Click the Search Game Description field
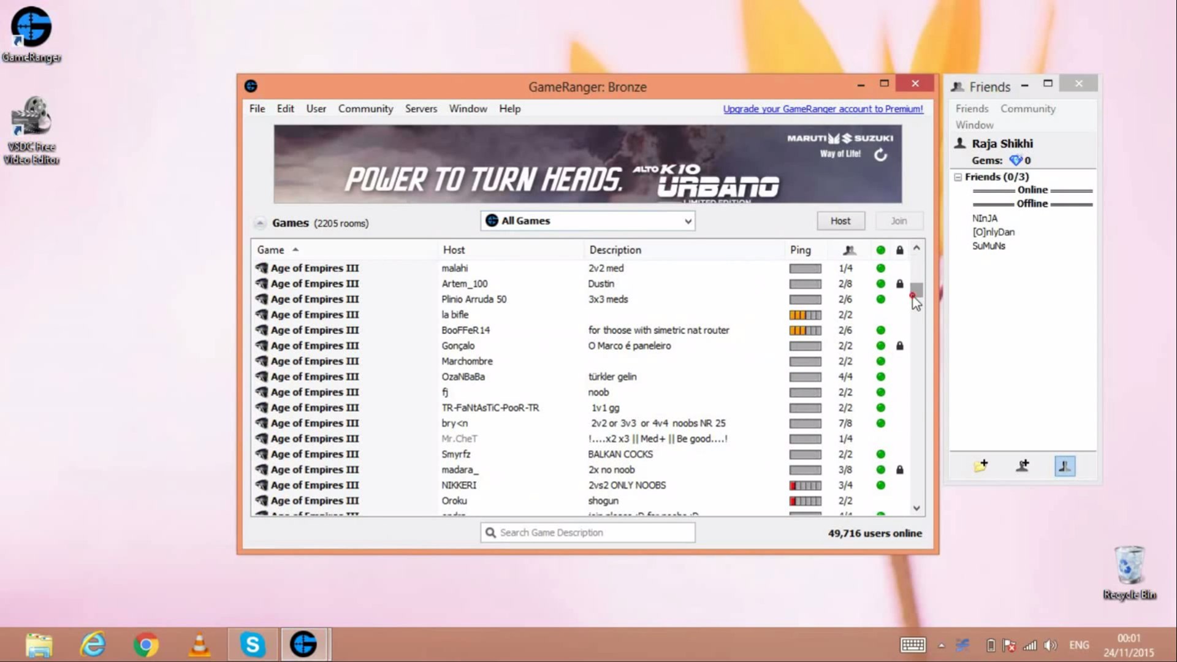This screenshot has width=1177, height=662. tap(588, 533)
